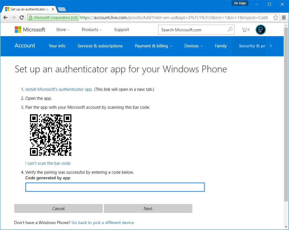Click the browser address bar URL
Viewport: 289px width, 230px height.
point(174,18)
